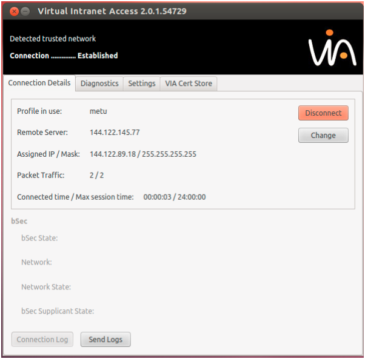Click the Network label under bSec
The width and height of the screenshot is (365, 359).
36,262
